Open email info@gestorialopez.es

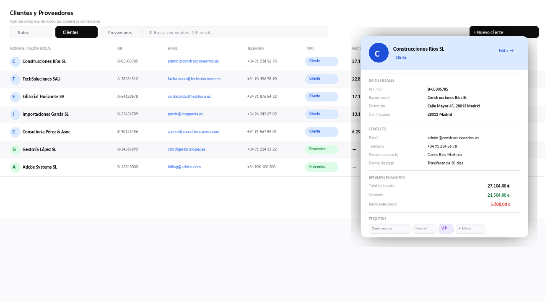[x=187, y=149]
